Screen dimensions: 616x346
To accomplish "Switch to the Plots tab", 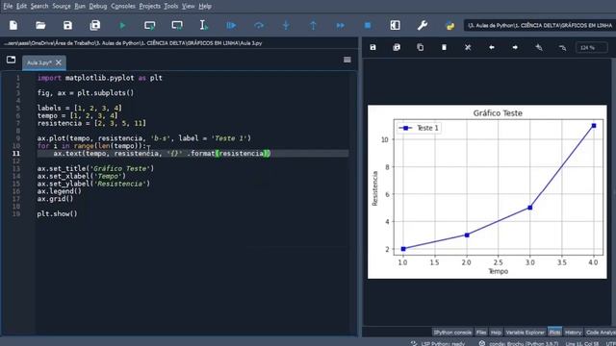I will [554, 333].
